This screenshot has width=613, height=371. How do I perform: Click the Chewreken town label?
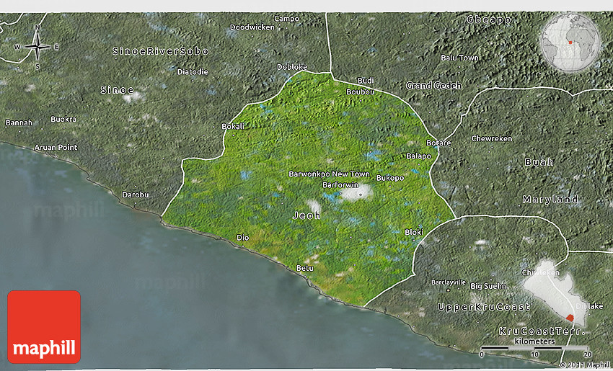(x=491, y=138)
